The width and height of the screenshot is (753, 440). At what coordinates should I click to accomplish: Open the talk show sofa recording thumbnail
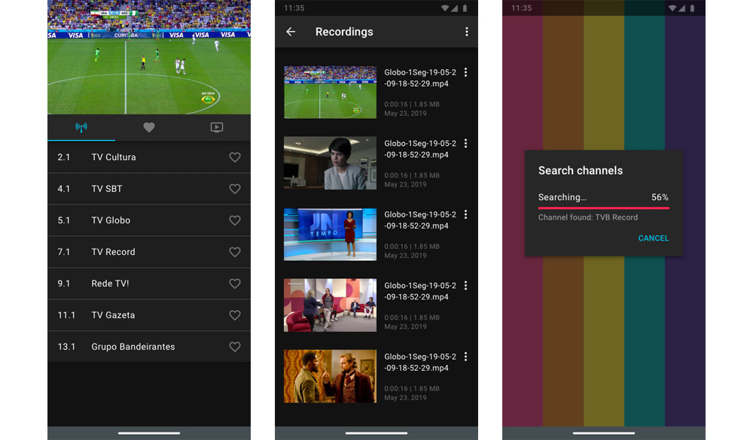coord(330,305)
